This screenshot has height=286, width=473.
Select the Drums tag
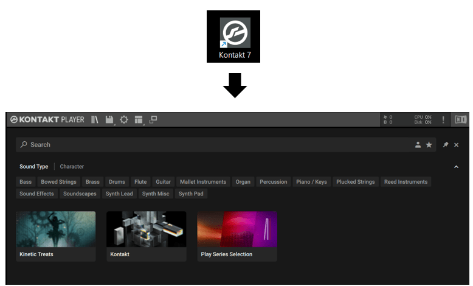117,182
